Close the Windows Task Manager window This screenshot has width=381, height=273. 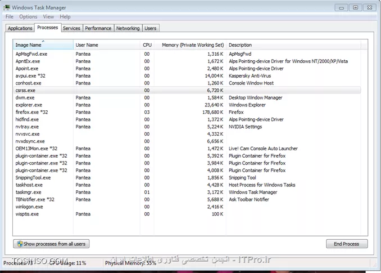click(x=370, y=8)
